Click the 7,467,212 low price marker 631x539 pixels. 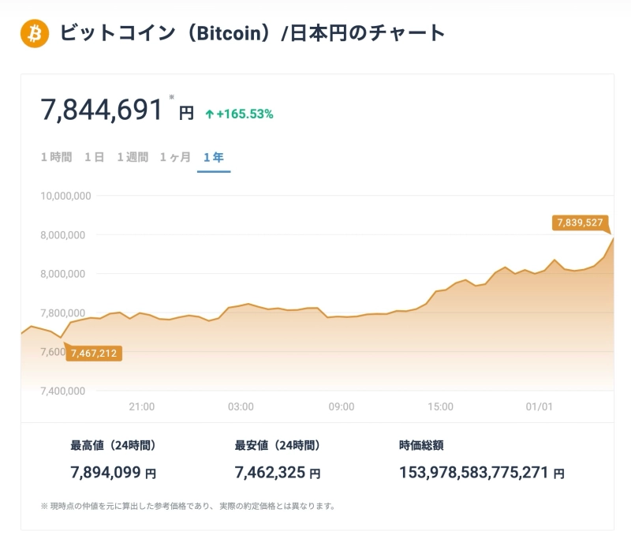click(93, 354)
